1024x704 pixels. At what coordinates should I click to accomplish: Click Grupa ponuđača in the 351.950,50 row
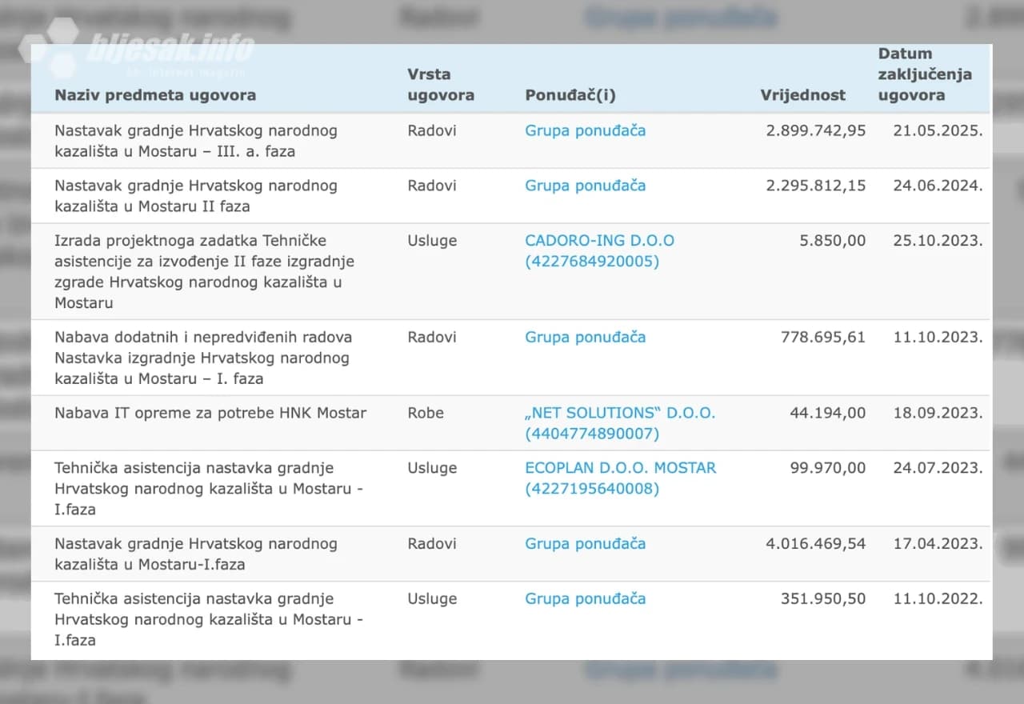[585, 599]
